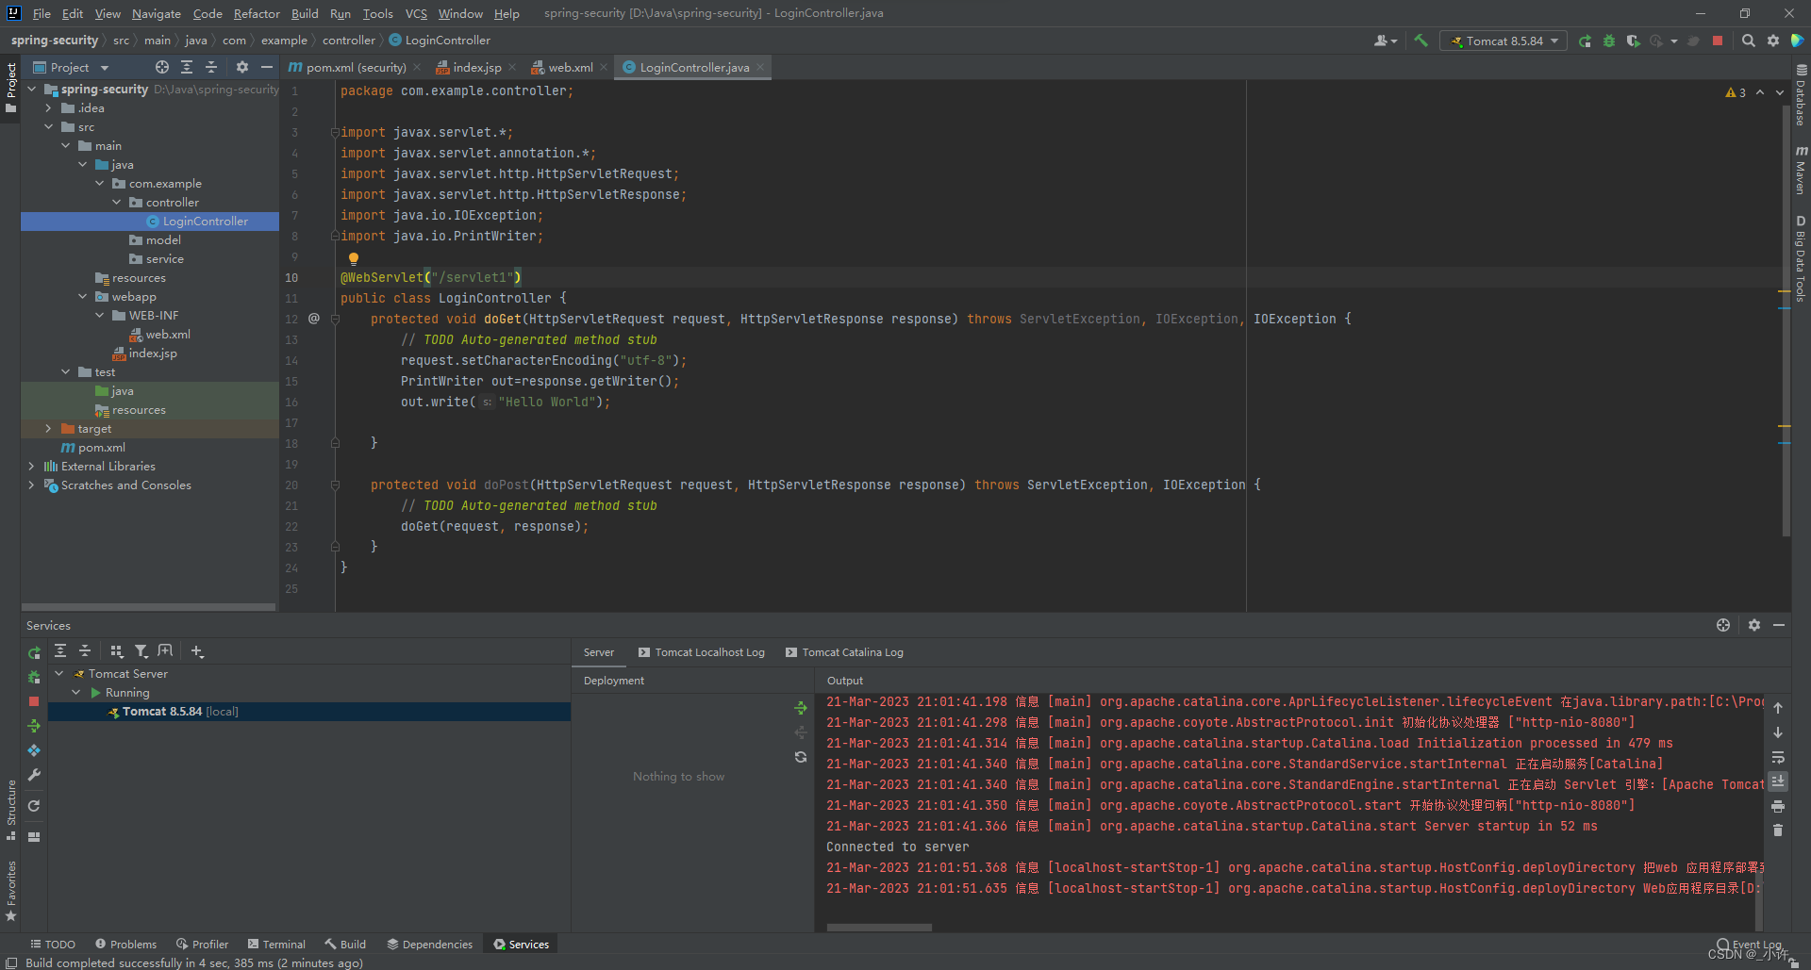This screenshot has height=970, width=1811.
Task: Click Services filter funnel icon
Action: [x=141, y=651]
